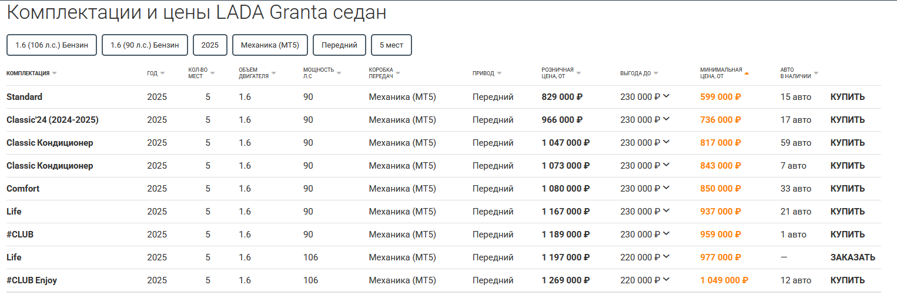The height and width of the screenshot is (298, 897).
Task: Sort by Привод column arrow
Action: [499, 73]
